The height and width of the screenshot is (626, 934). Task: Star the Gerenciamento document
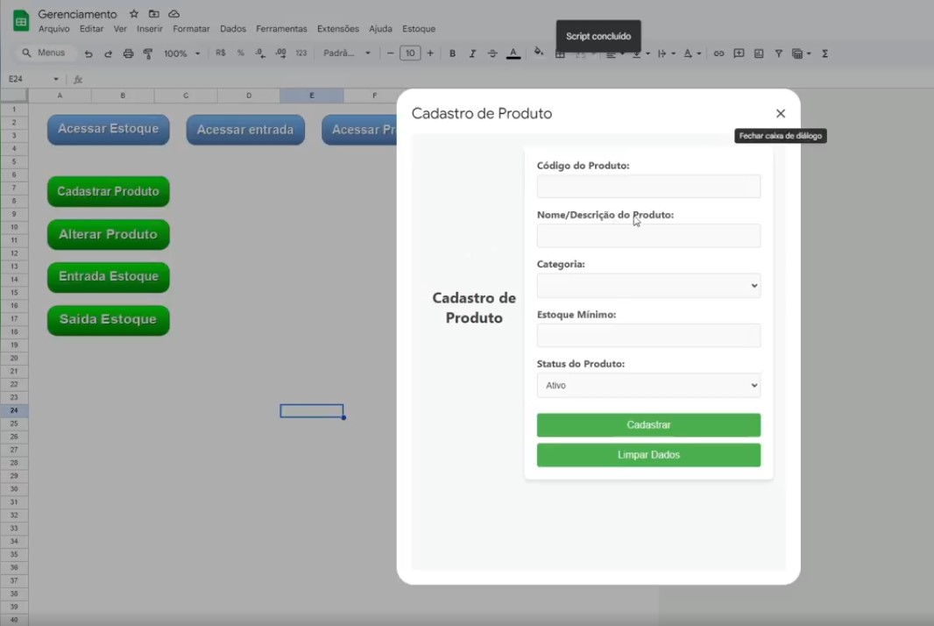[134, 14]
